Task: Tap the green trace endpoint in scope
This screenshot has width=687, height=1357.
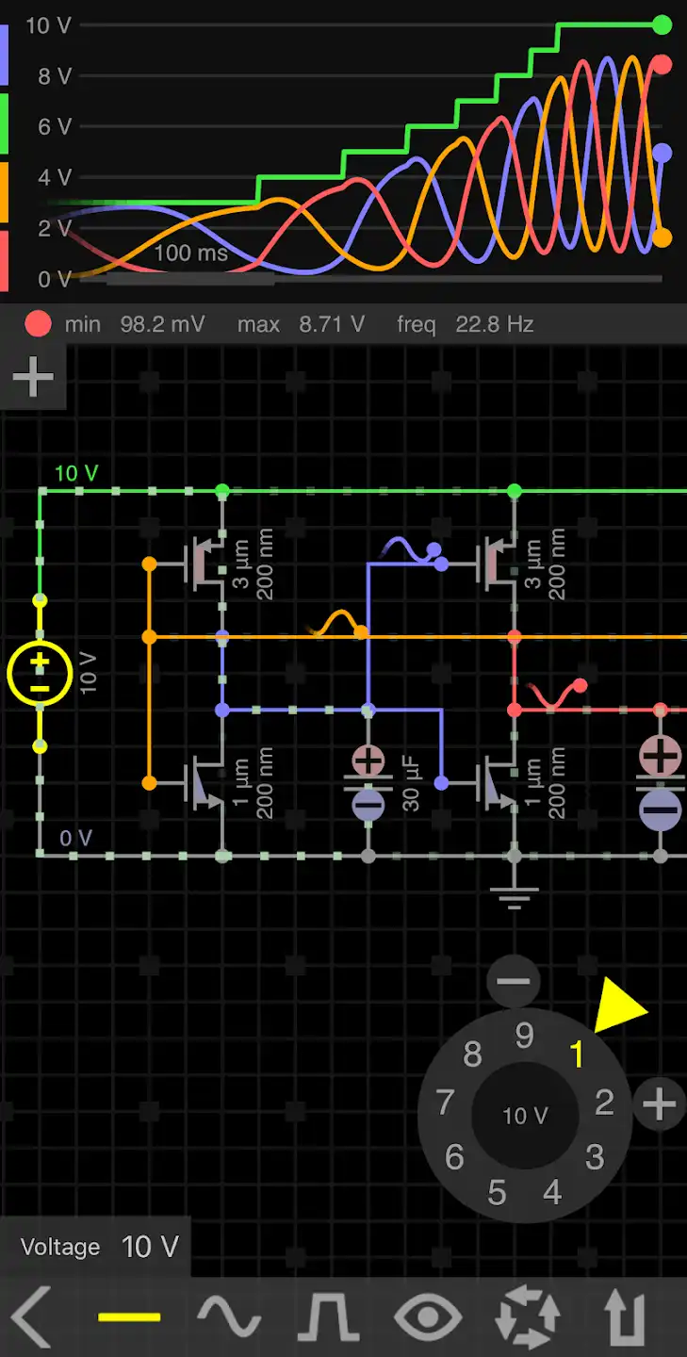Action: 662,25
